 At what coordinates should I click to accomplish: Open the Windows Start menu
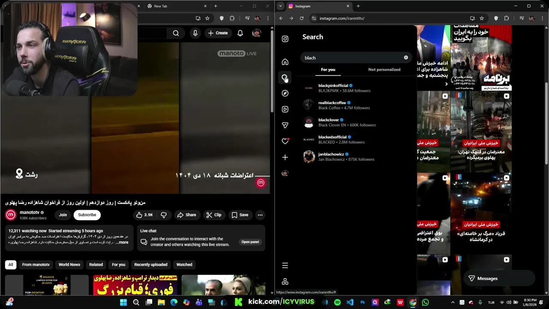[x=124, y=303]
